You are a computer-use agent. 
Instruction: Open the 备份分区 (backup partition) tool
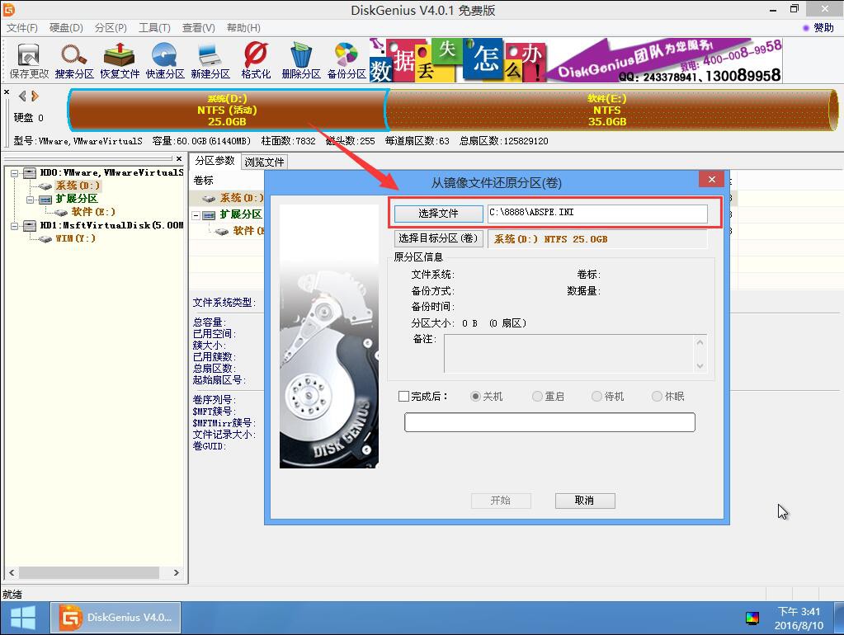(x=345, y=59)
